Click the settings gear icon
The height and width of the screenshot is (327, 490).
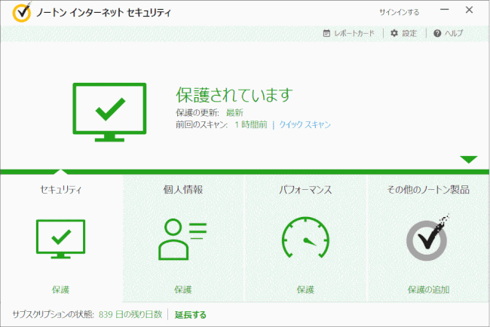tap(394, 33)
